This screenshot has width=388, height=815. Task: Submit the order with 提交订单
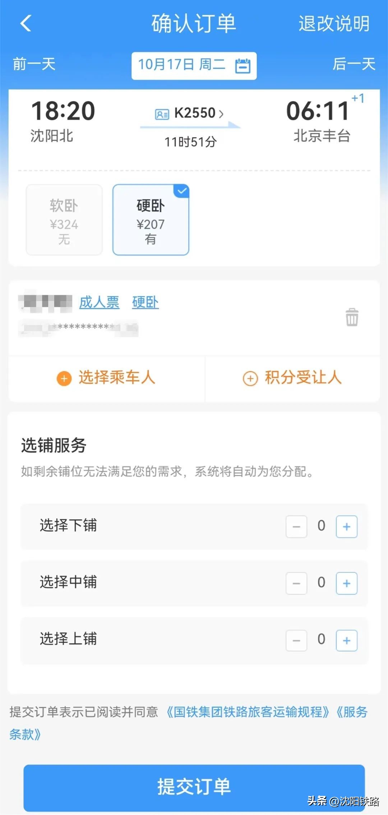[194, 787]
